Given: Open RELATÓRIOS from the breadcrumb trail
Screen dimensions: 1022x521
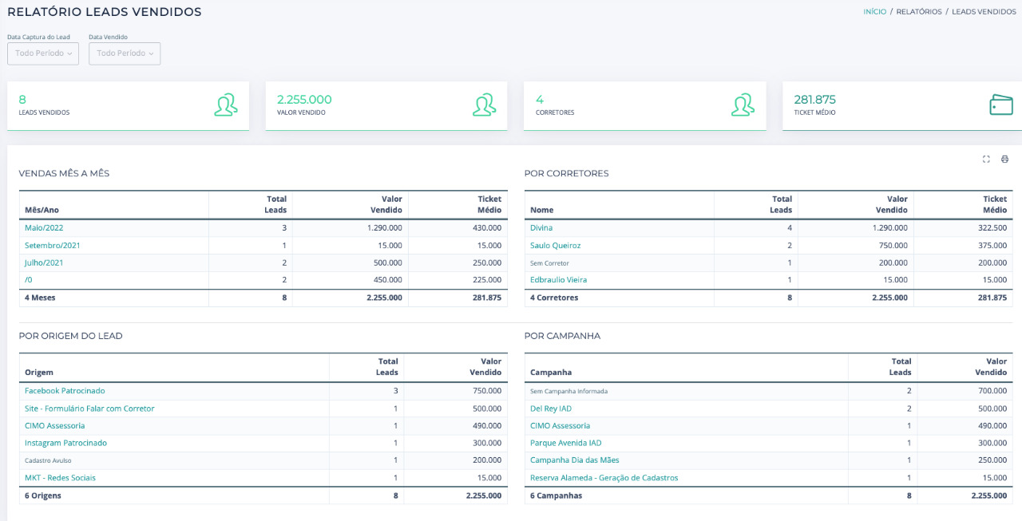Looking at the screenshot, I should [x=918, y=11].
